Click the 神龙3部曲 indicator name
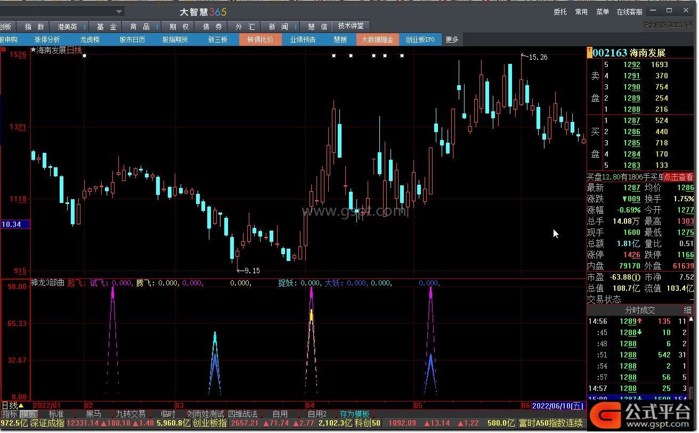Viewport: 699px width, 433px height. pyautogui.click(x=47, y=283)
